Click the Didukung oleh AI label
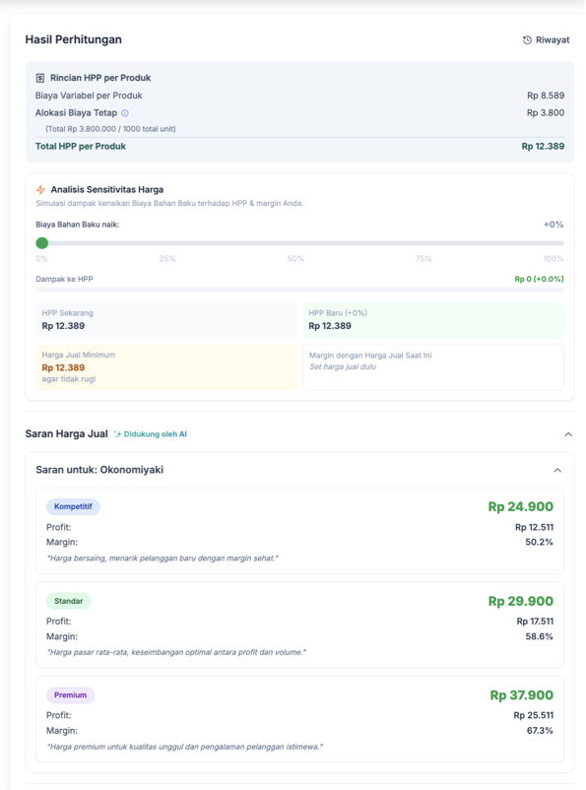 click(x=156, y=433)
